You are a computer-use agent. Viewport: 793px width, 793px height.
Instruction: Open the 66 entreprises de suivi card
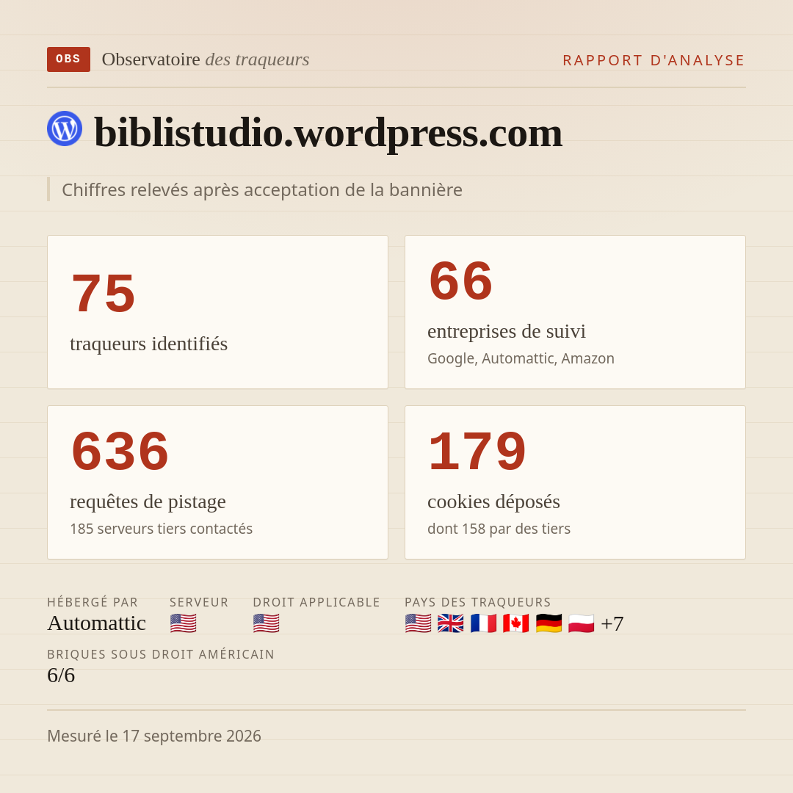(x=575, y=312)
